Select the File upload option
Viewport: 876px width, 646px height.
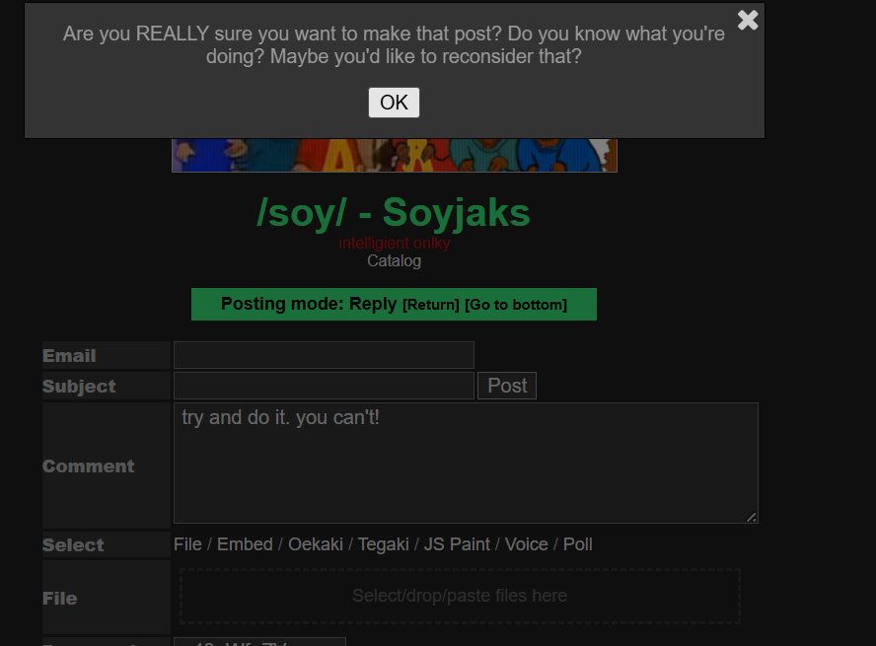pyautogui.click(x=187, y=544)
